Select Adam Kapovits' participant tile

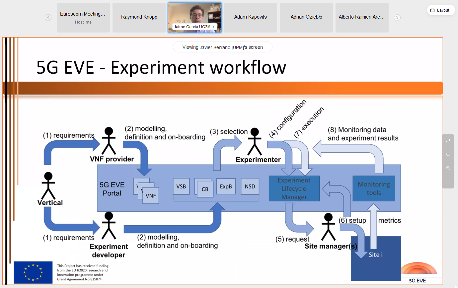point(250,18)
